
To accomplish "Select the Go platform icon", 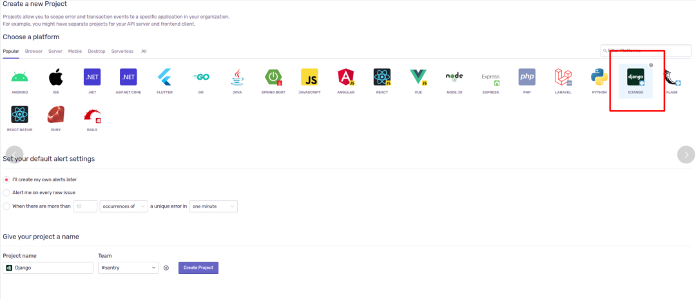I will click(200, 77).
